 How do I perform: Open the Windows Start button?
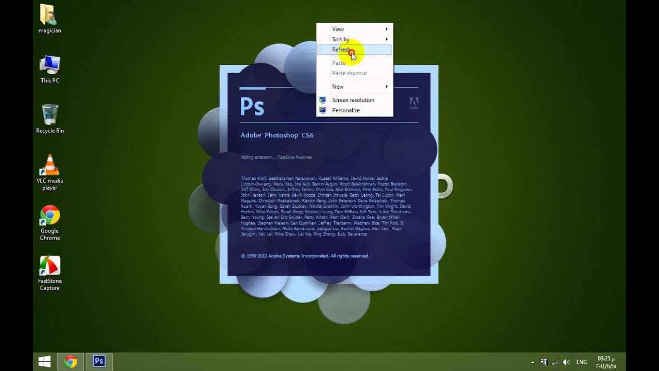click(45, 362)
